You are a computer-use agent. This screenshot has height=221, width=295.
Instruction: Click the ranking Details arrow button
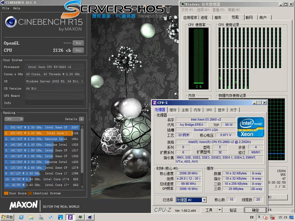[82, 119]
